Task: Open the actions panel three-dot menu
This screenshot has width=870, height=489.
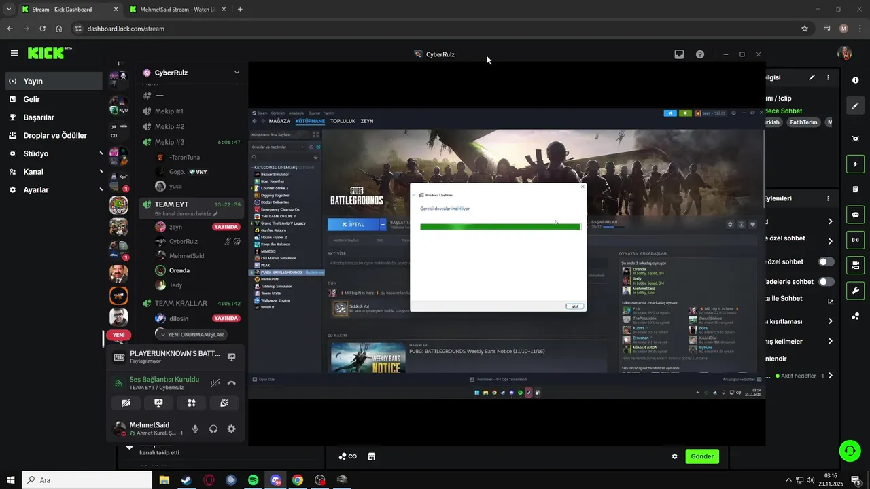Action: point(828,198)
